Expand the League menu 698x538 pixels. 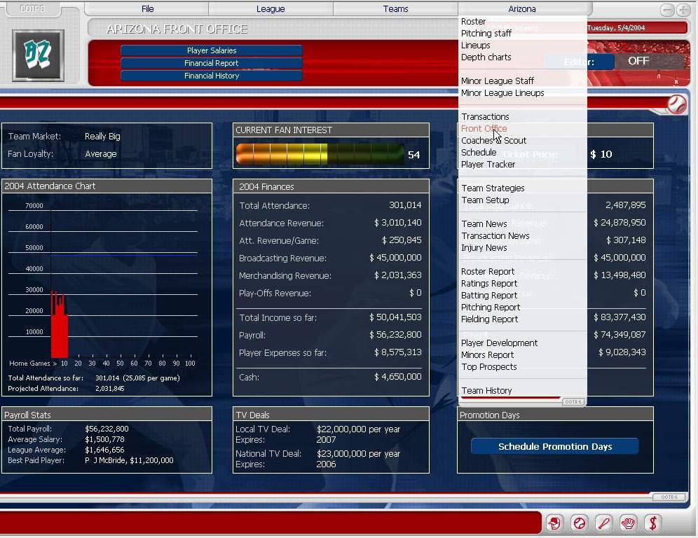coord(271,9)
